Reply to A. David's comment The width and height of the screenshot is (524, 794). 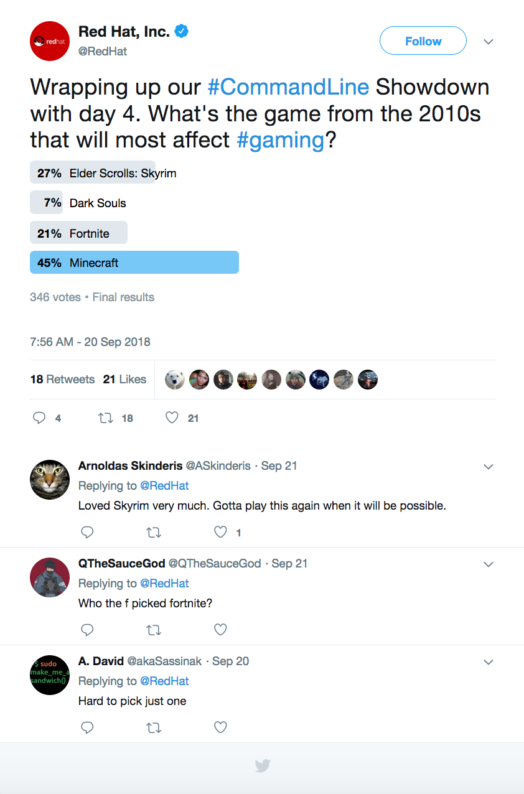tap(88, 727)
